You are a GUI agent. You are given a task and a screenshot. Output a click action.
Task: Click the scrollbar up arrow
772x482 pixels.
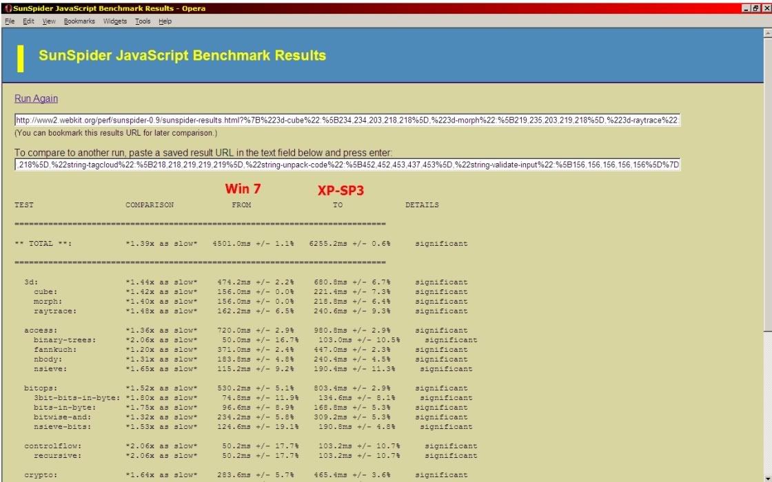click(767, 32)
